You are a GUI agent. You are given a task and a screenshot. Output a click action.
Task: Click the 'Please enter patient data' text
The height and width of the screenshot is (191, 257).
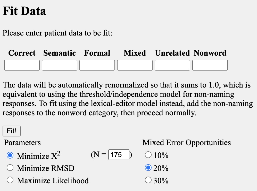[x=57, y=33]
